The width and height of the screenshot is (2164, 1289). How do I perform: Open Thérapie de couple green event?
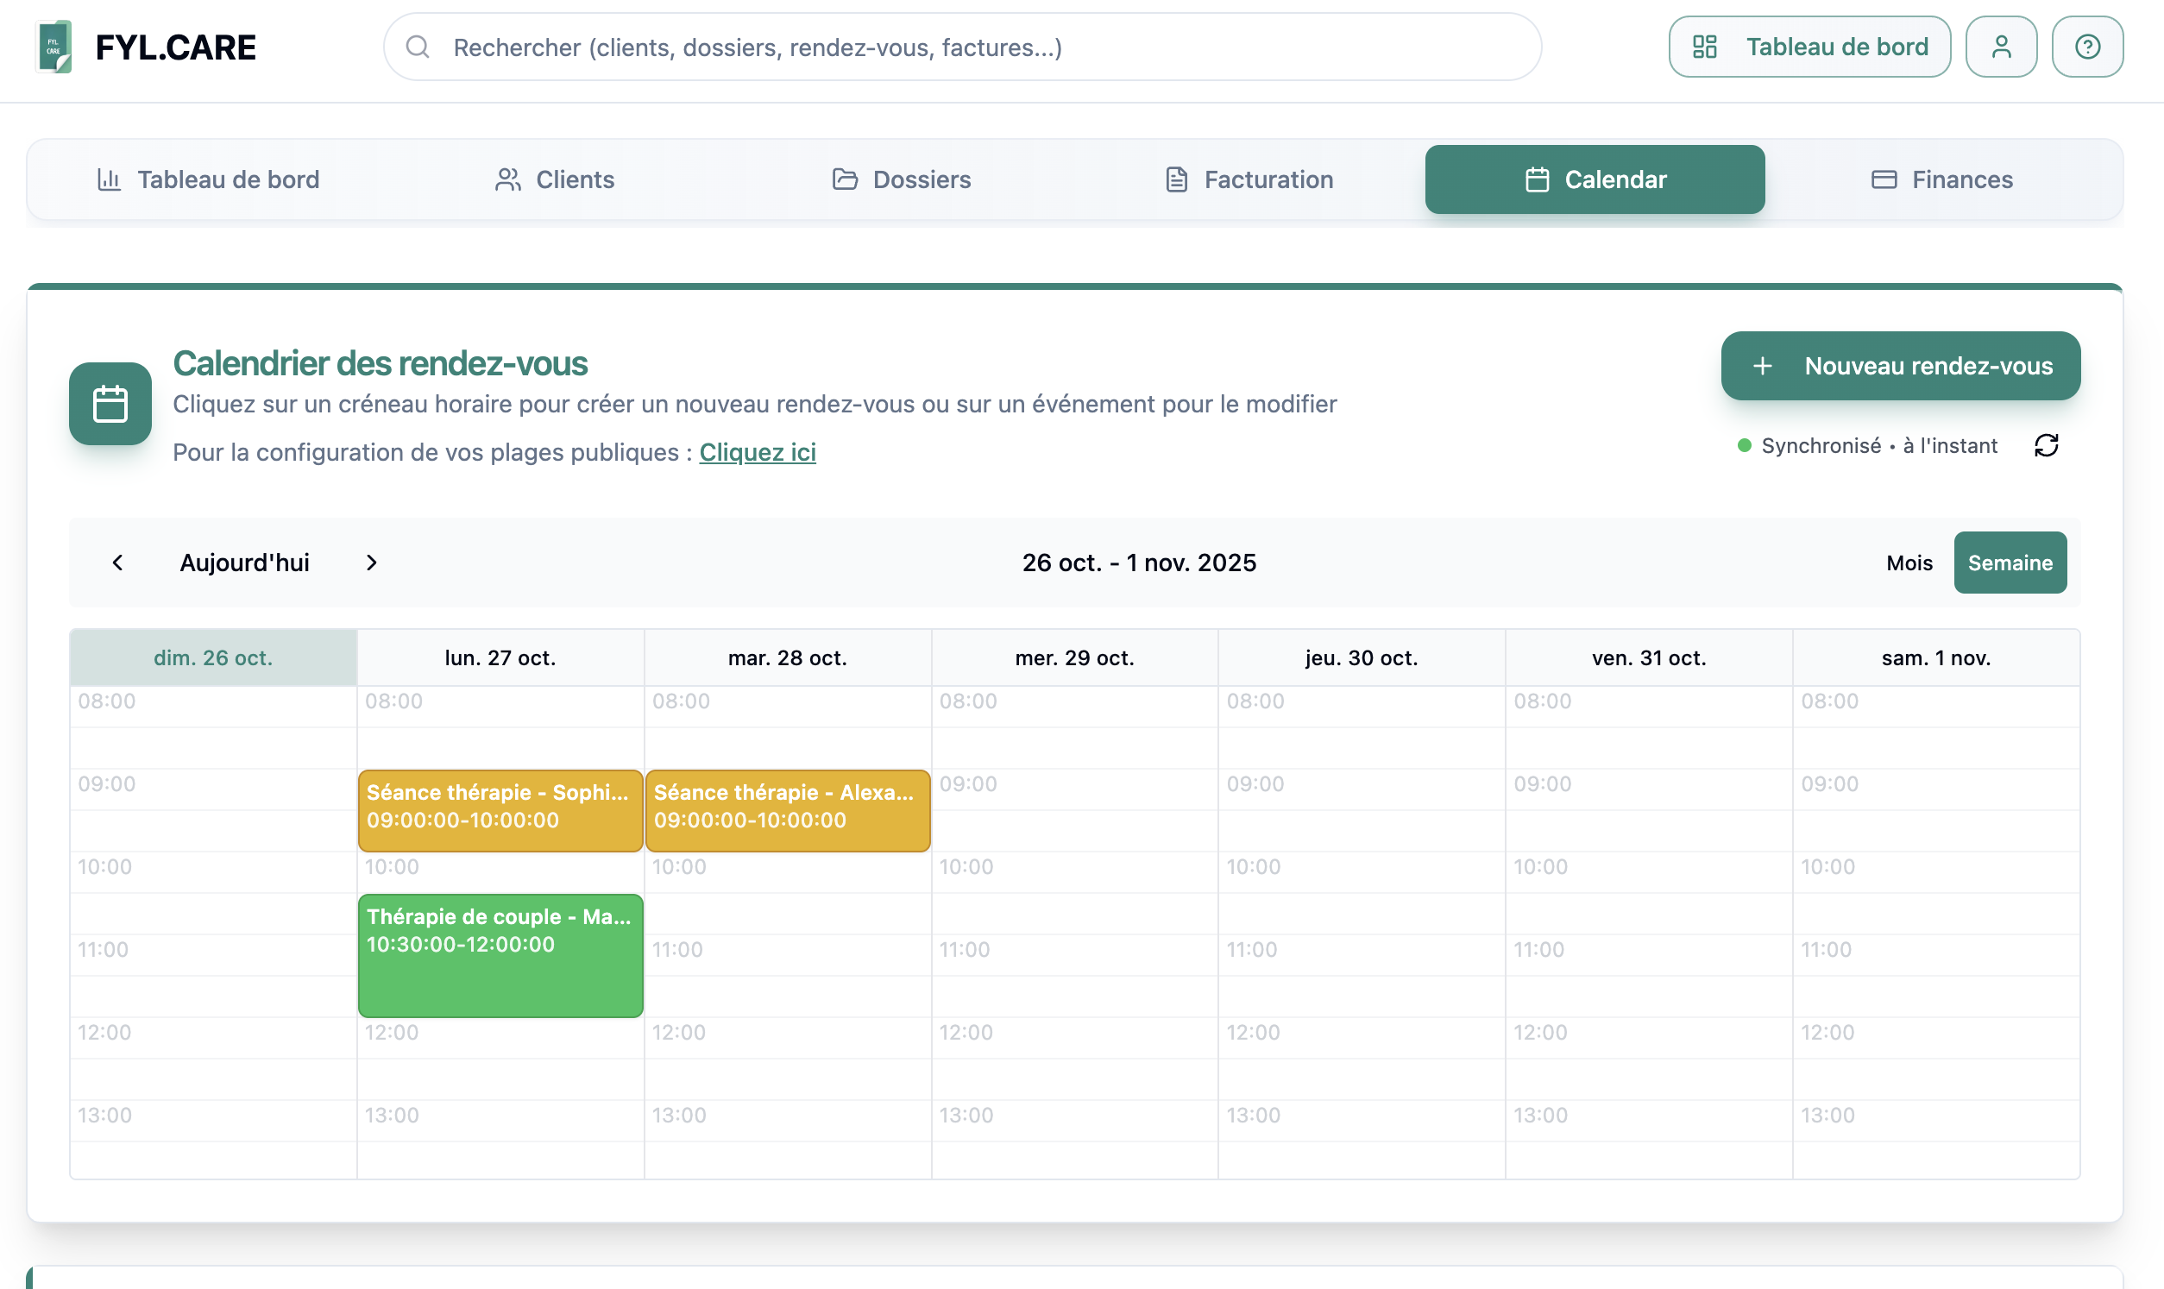pyautogui.click(x=500, y=955)
